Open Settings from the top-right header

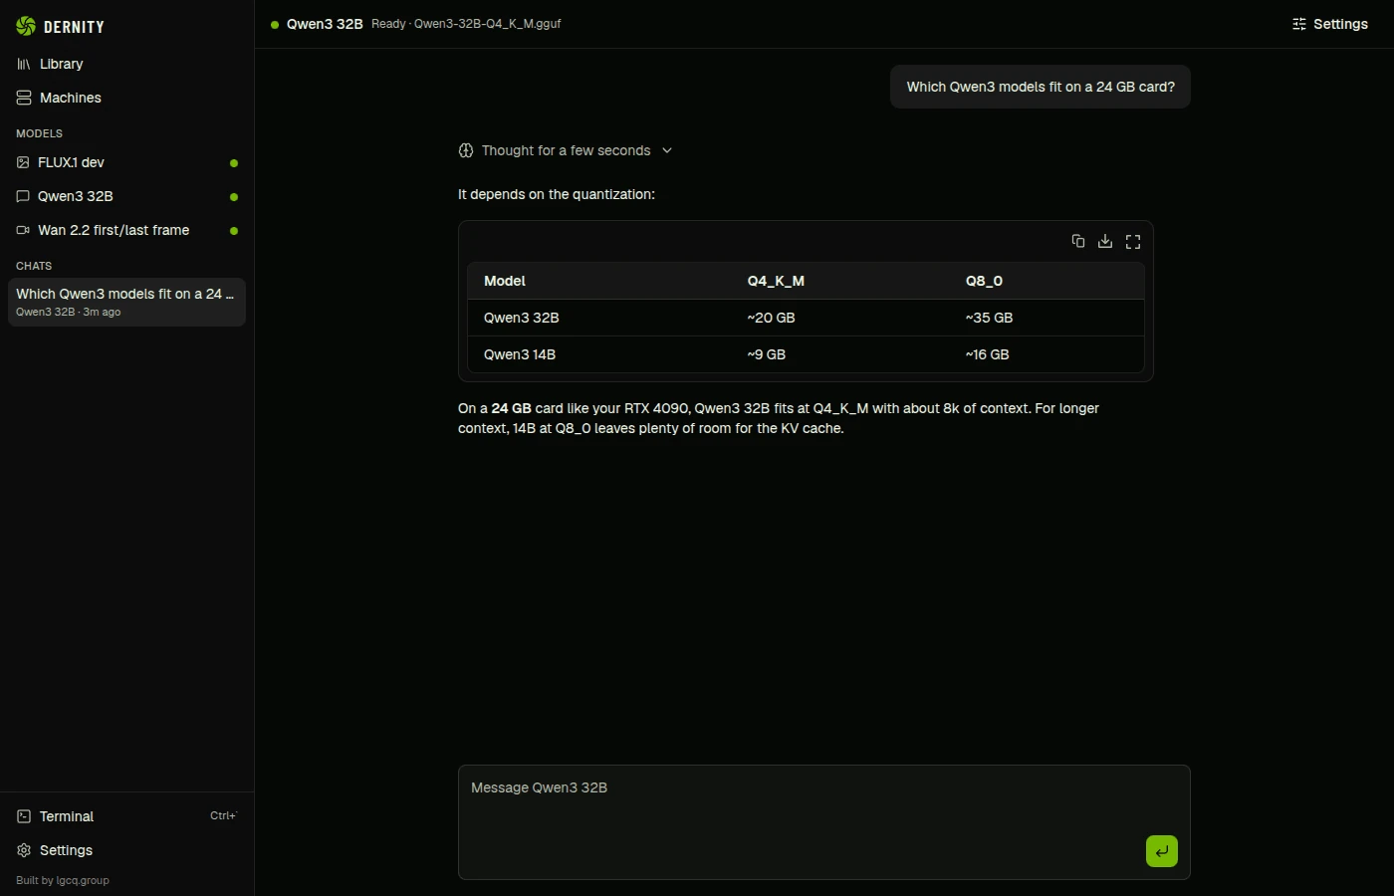(1329, 24)
